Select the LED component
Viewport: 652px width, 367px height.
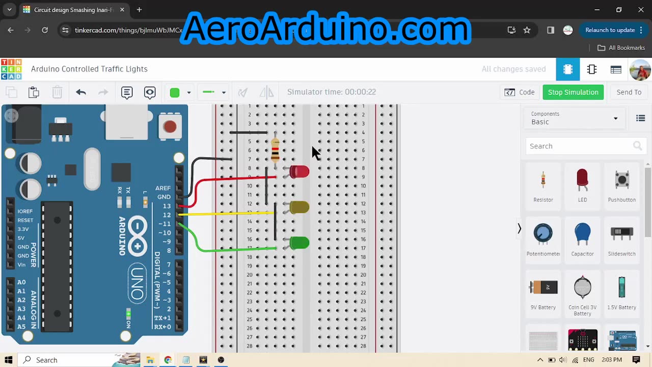point(582,186)
